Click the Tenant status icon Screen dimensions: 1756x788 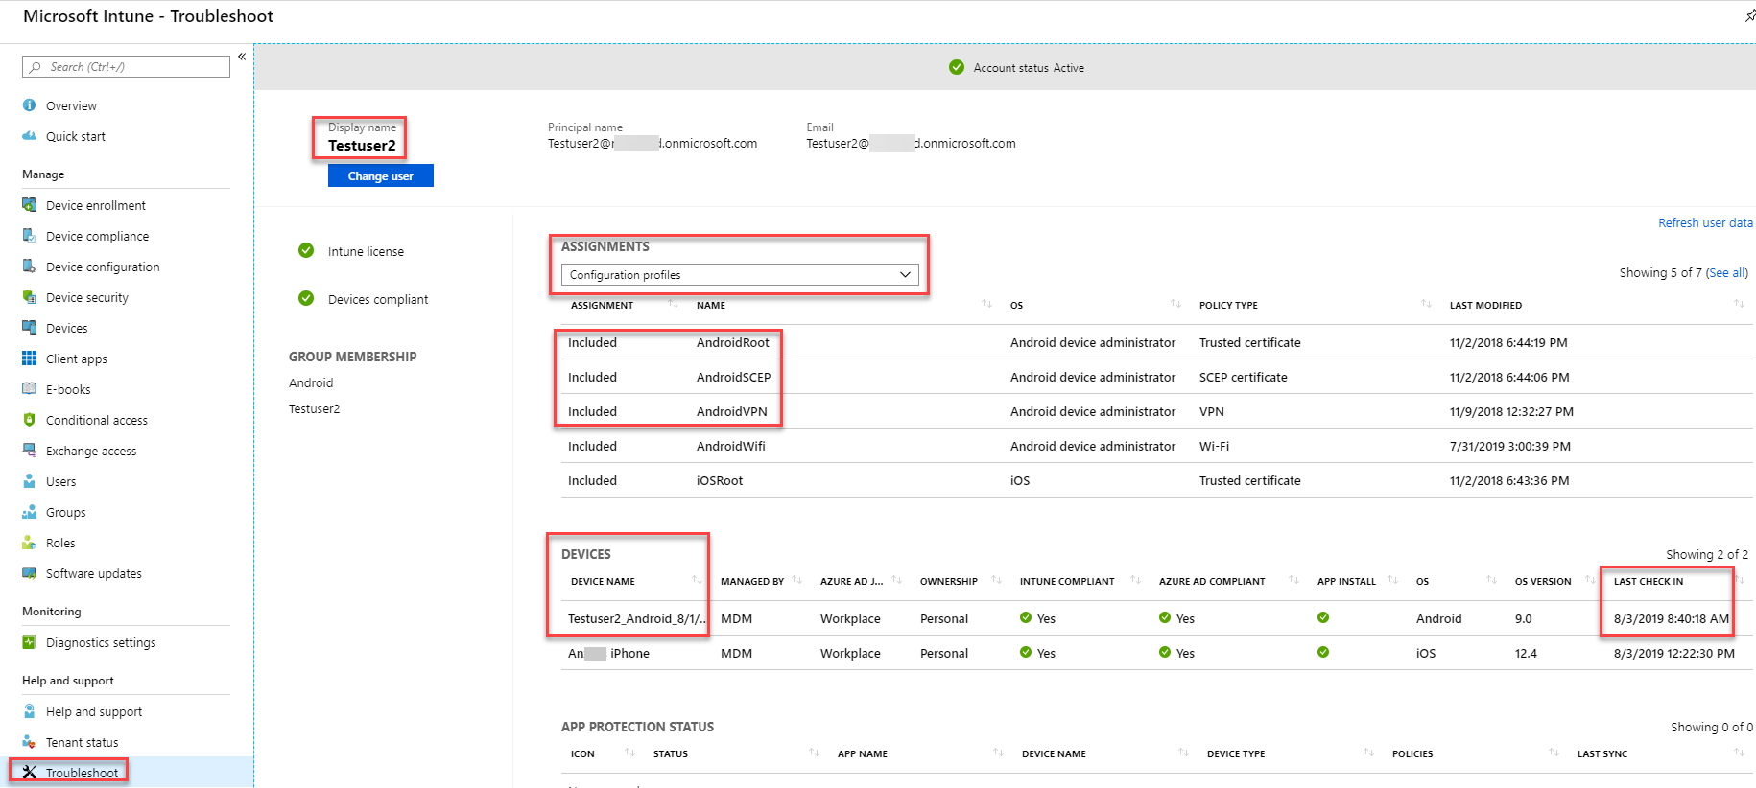tap(30, 742)
